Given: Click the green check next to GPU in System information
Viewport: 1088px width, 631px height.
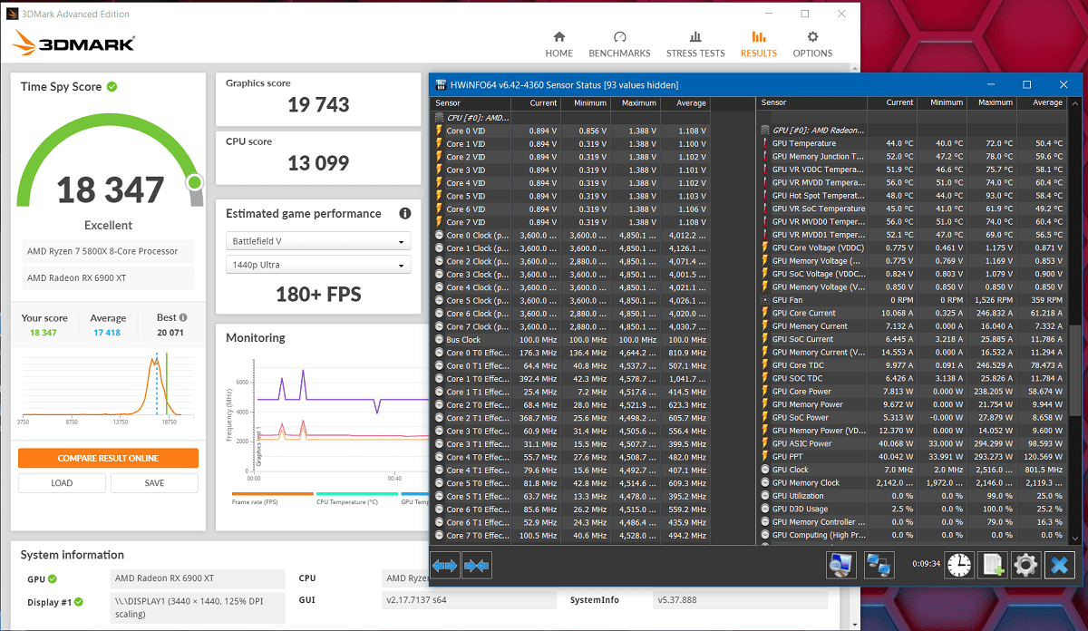Looking at the screenshot, I should [x=53, y=578].
